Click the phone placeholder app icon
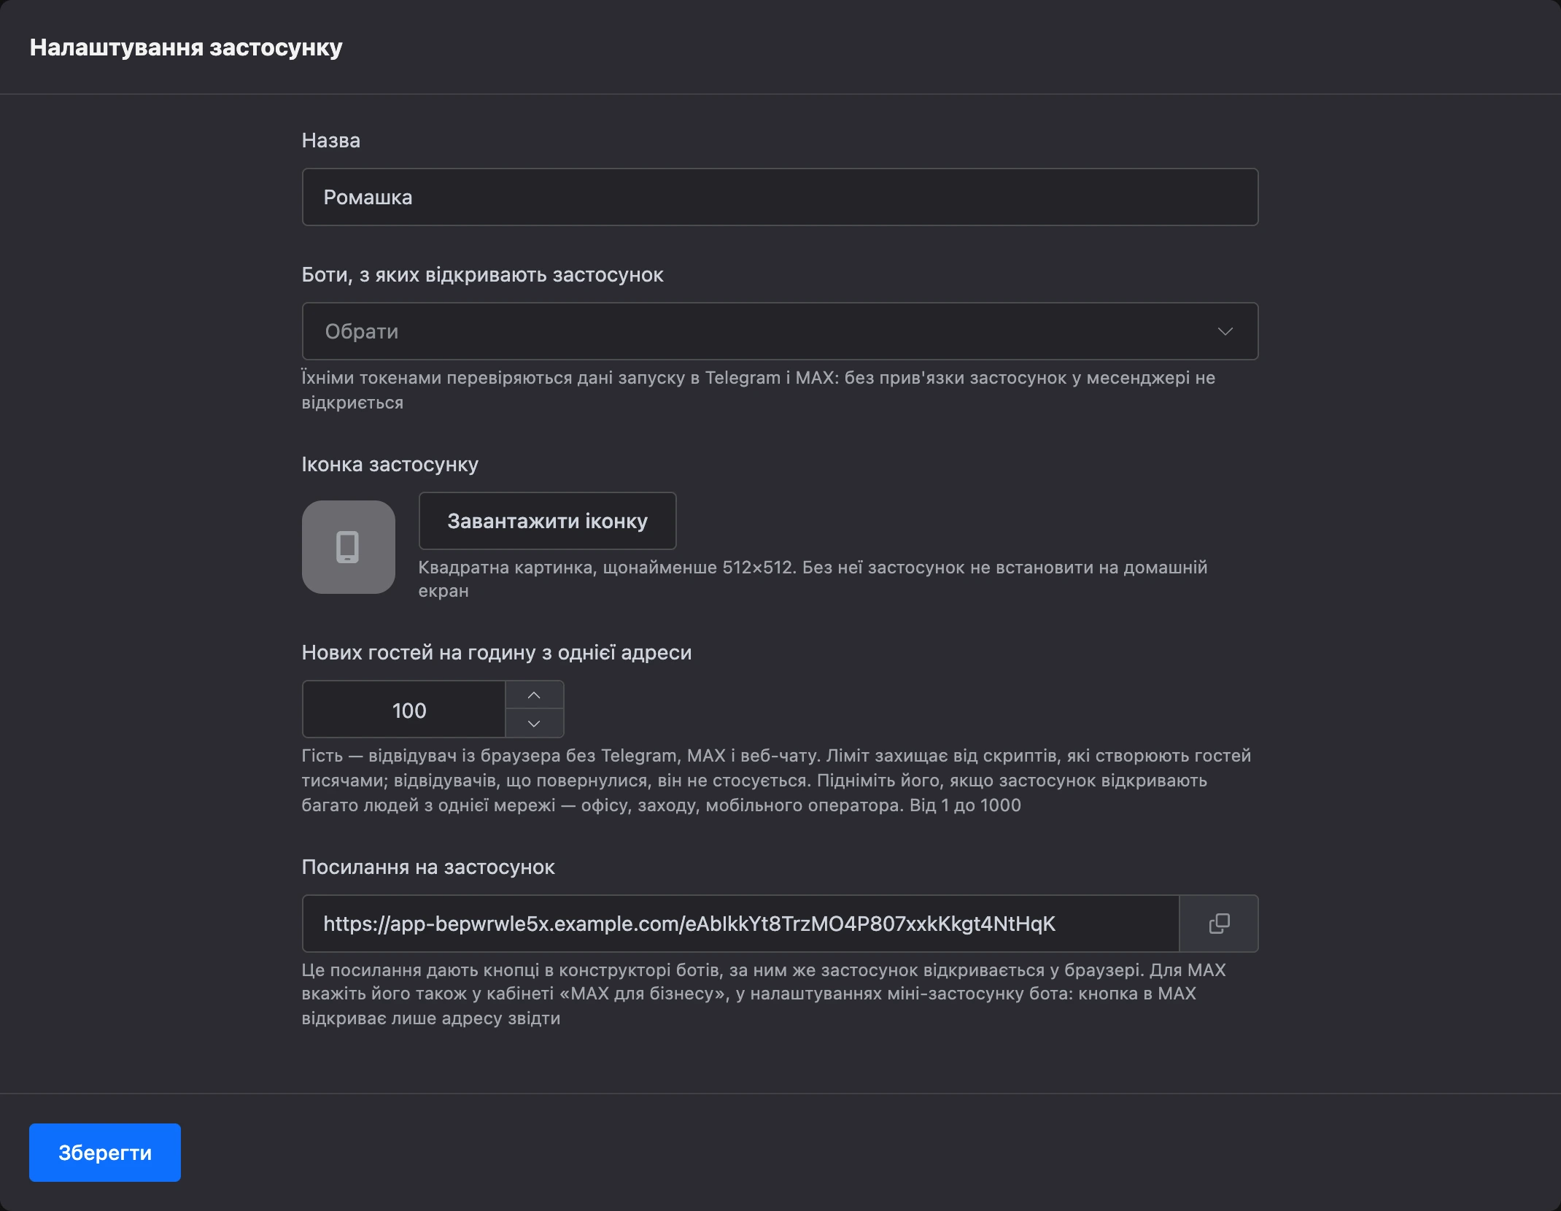The height and width of the screenshot is (1211, 1561). (x=349, y=547)
